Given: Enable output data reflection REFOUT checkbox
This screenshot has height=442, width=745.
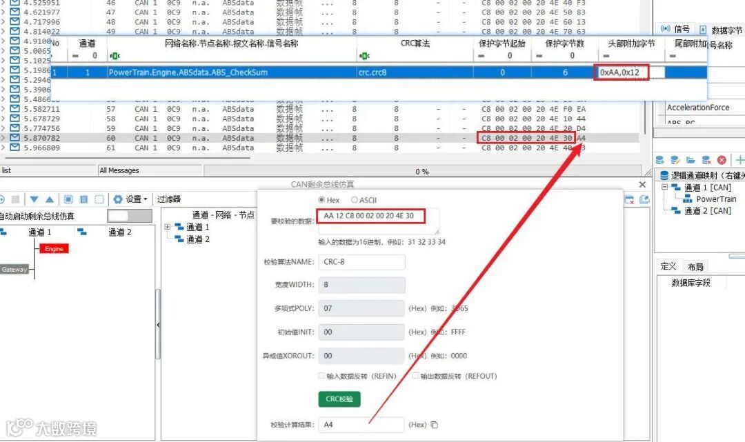Looking at the screenshot, I should tap(415, 376).
